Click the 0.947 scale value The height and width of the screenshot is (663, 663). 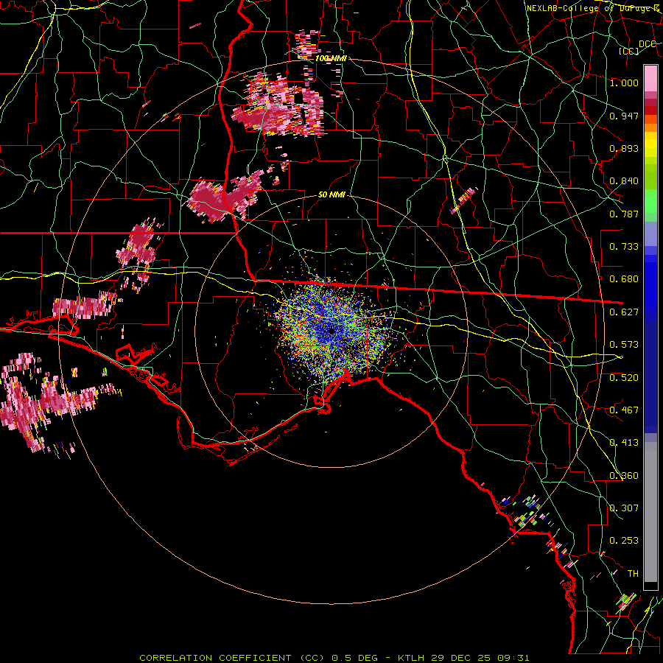point(624,116)
